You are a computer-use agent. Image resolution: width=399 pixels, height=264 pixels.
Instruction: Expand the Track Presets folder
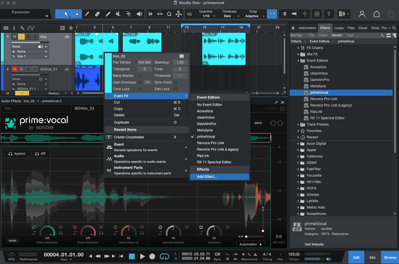298,124
